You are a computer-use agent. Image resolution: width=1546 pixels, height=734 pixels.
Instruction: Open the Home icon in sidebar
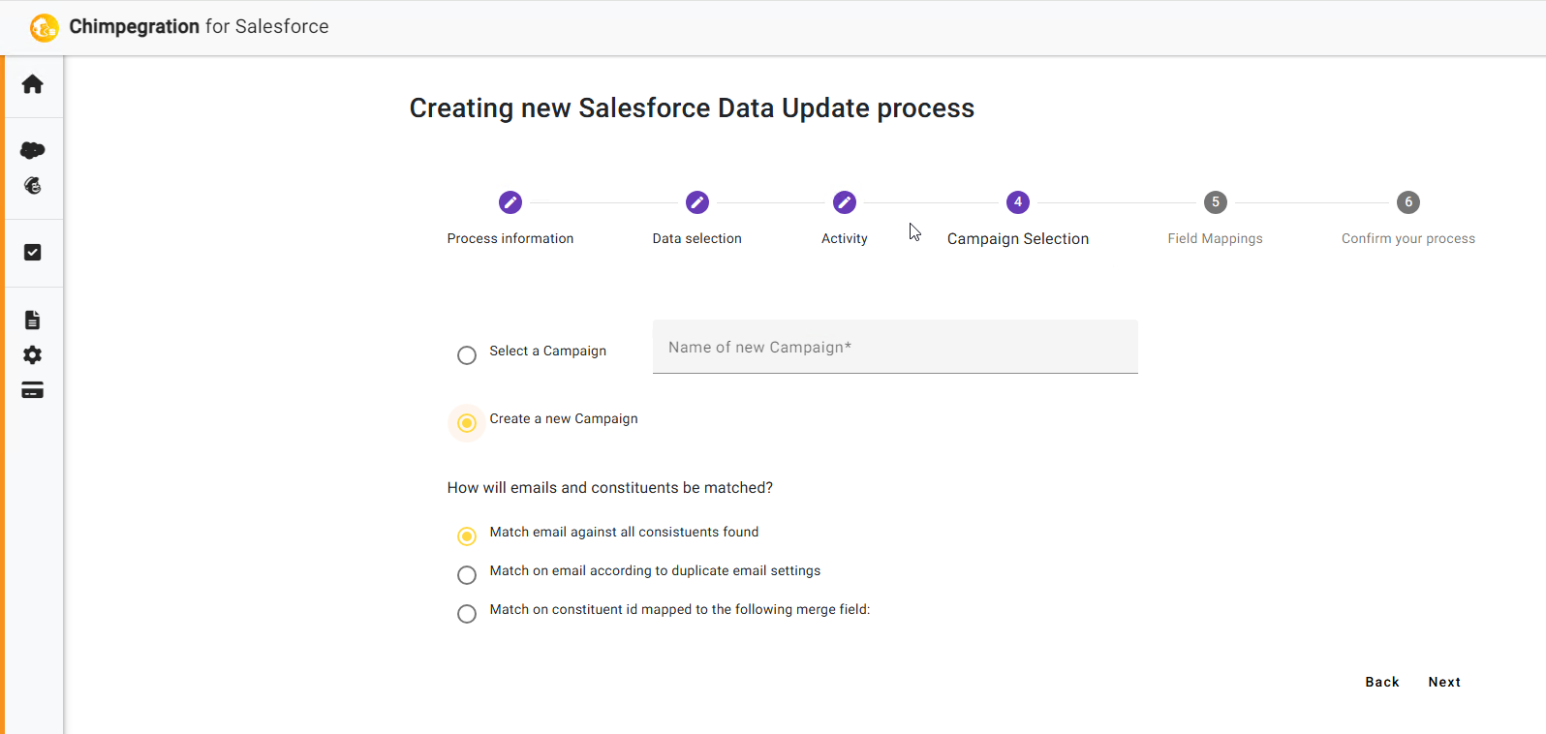pyautogui.click(x=32, y=84)
